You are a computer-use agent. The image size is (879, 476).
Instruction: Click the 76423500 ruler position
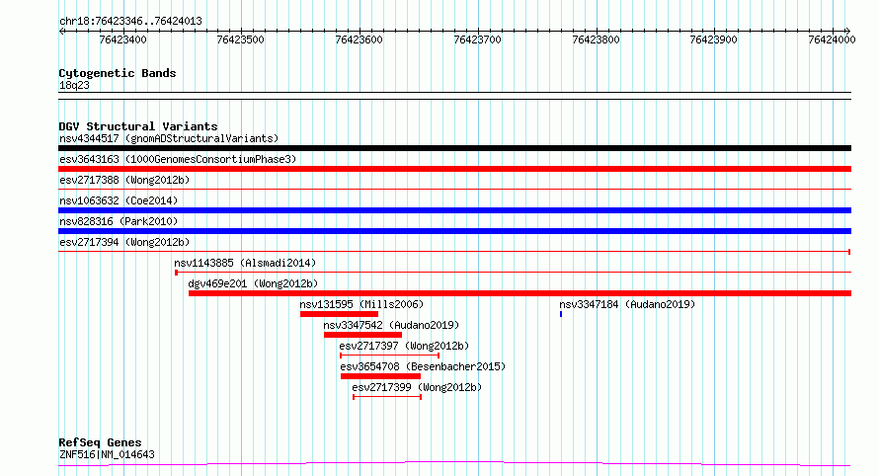click(241, 40)
